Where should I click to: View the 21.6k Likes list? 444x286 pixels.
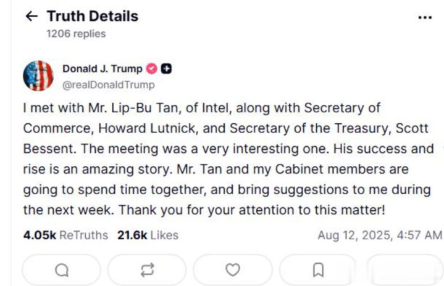tap(148, 235)
